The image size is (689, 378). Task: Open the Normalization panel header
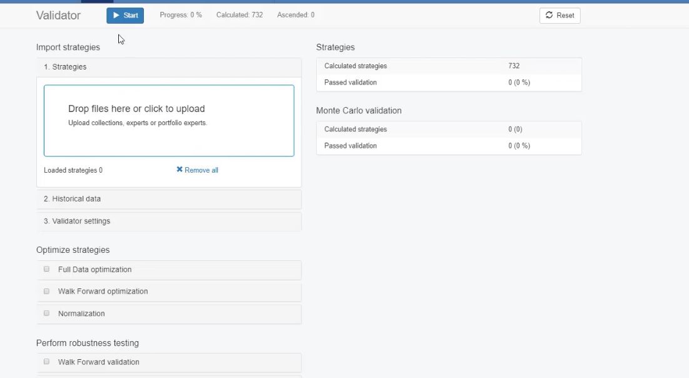click(x=81, y=314)
